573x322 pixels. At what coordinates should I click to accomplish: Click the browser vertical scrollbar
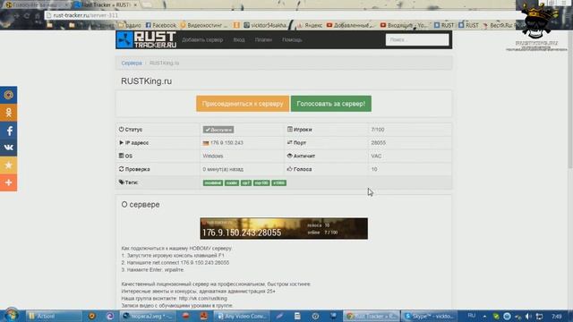pos(569,98)
